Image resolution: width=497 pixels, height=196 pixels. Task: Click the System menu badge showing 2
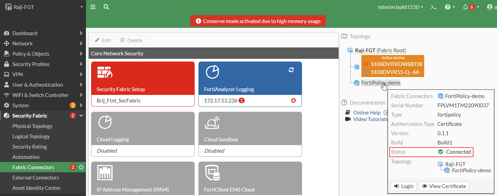click(72, 105)
